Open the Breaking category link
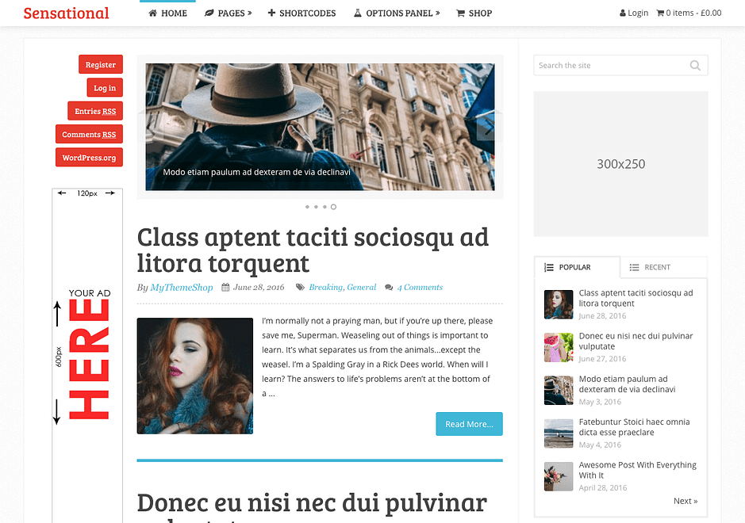The height and width of the screenshot is (523, 745). pyautogui.click(x=326, y=287)
